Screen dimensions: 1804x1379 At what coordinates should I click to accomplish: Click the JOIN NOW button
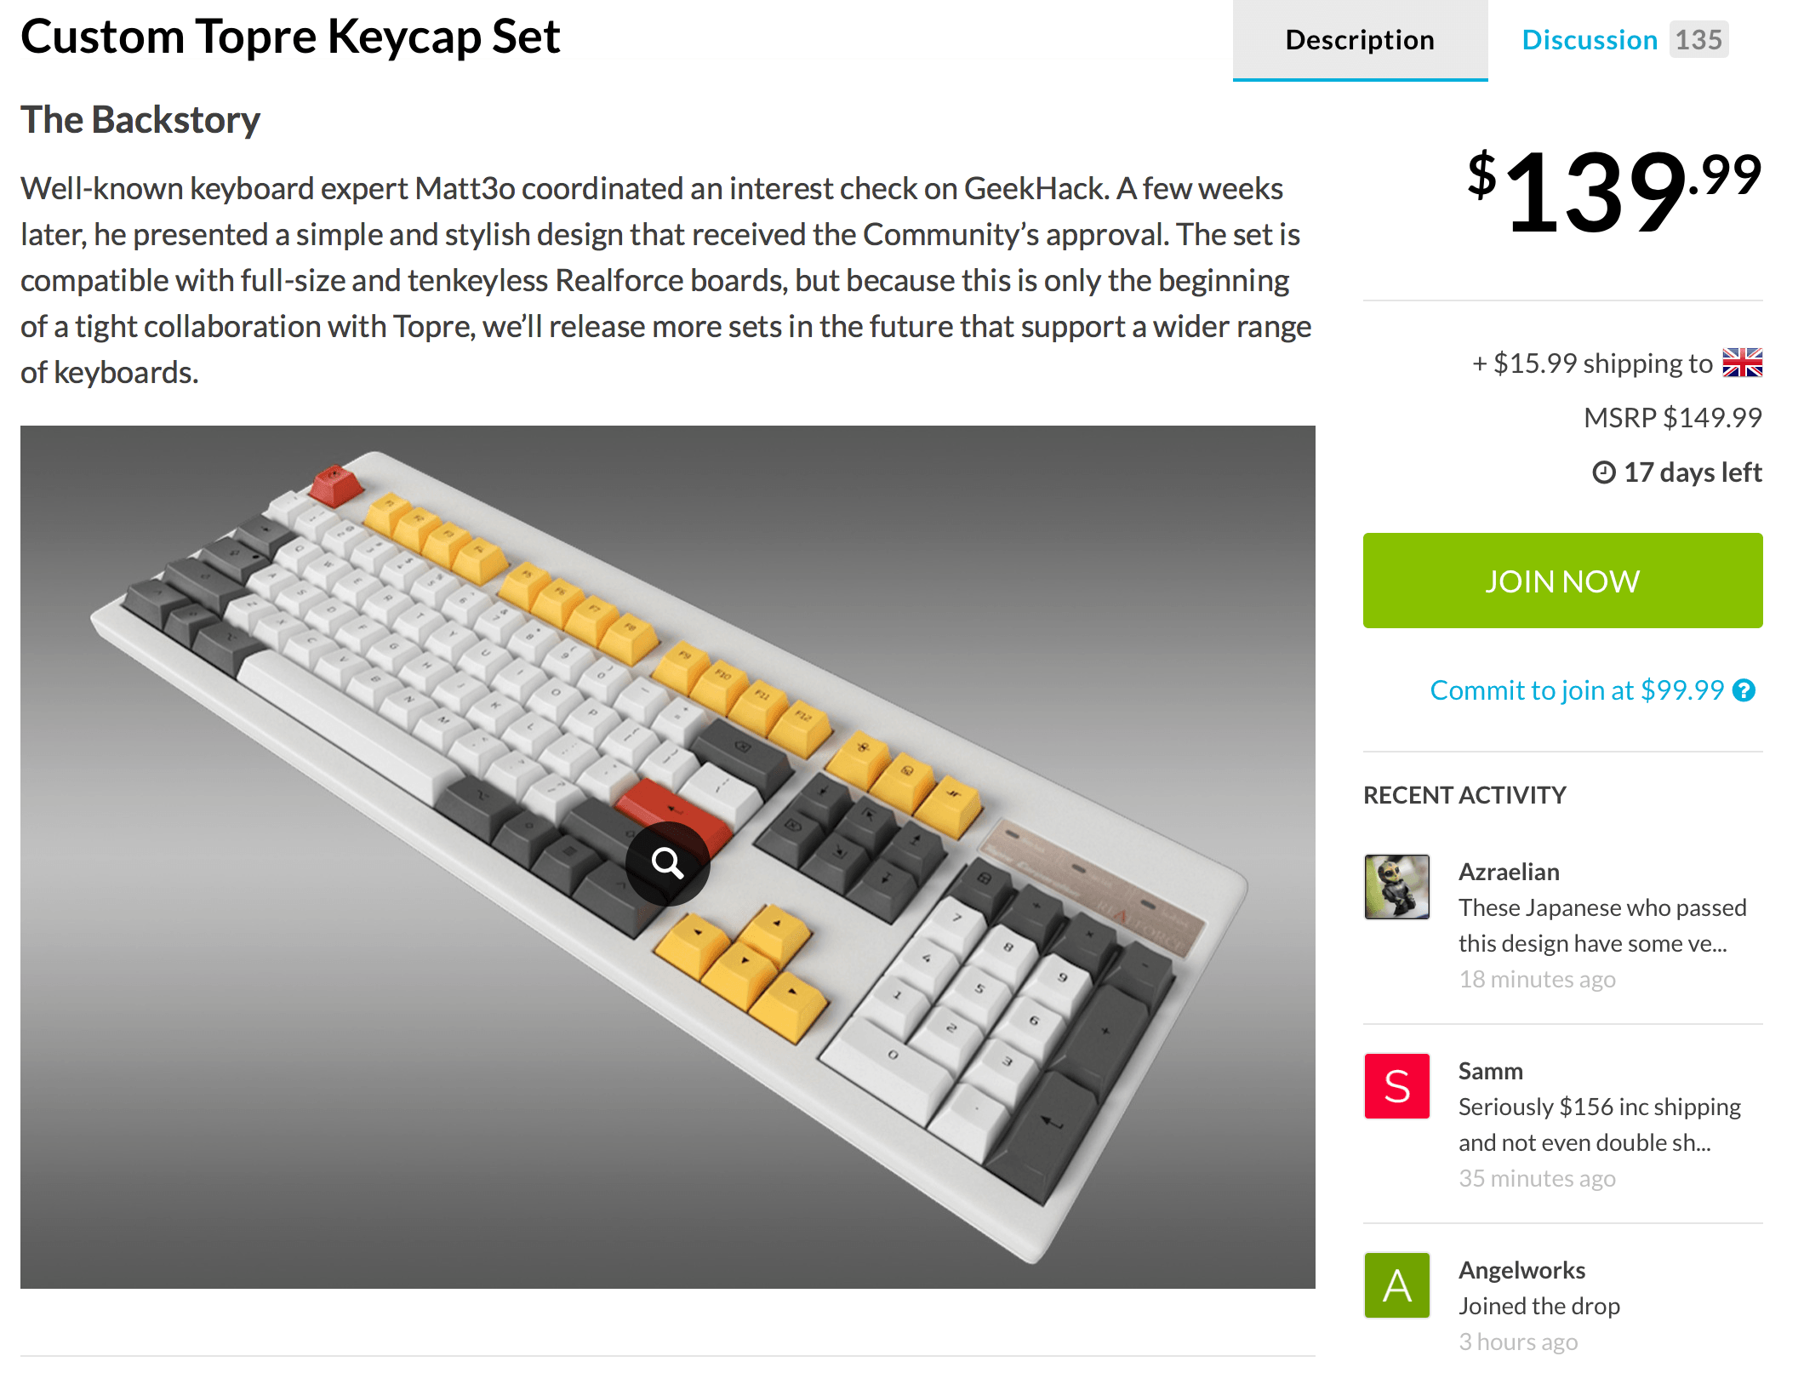pyautogui.click(x=1562, y=581)
